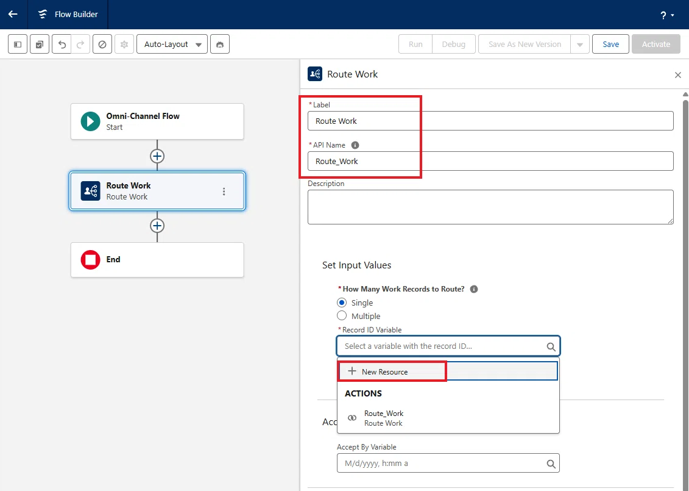Click the API Name input field

[x=490, y=161]
